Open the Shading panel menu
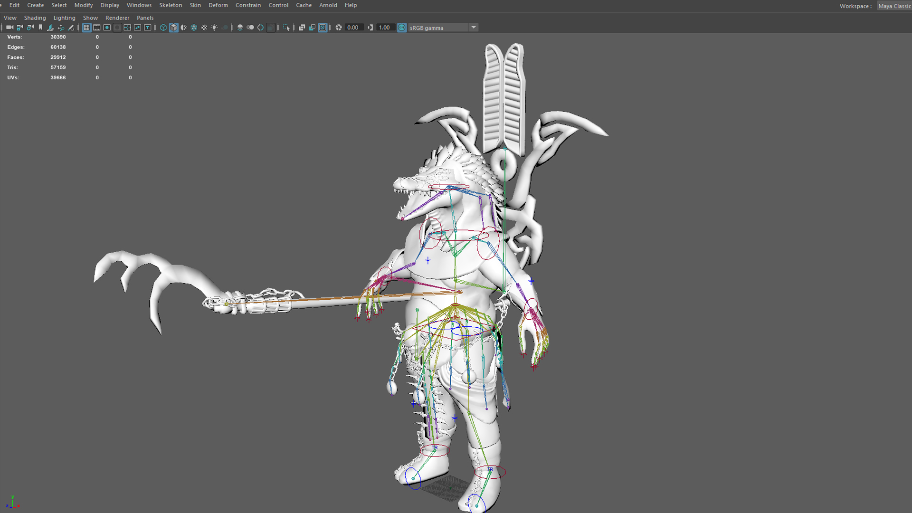This screenshot has width=912, height=513. [x=35, y=18]
